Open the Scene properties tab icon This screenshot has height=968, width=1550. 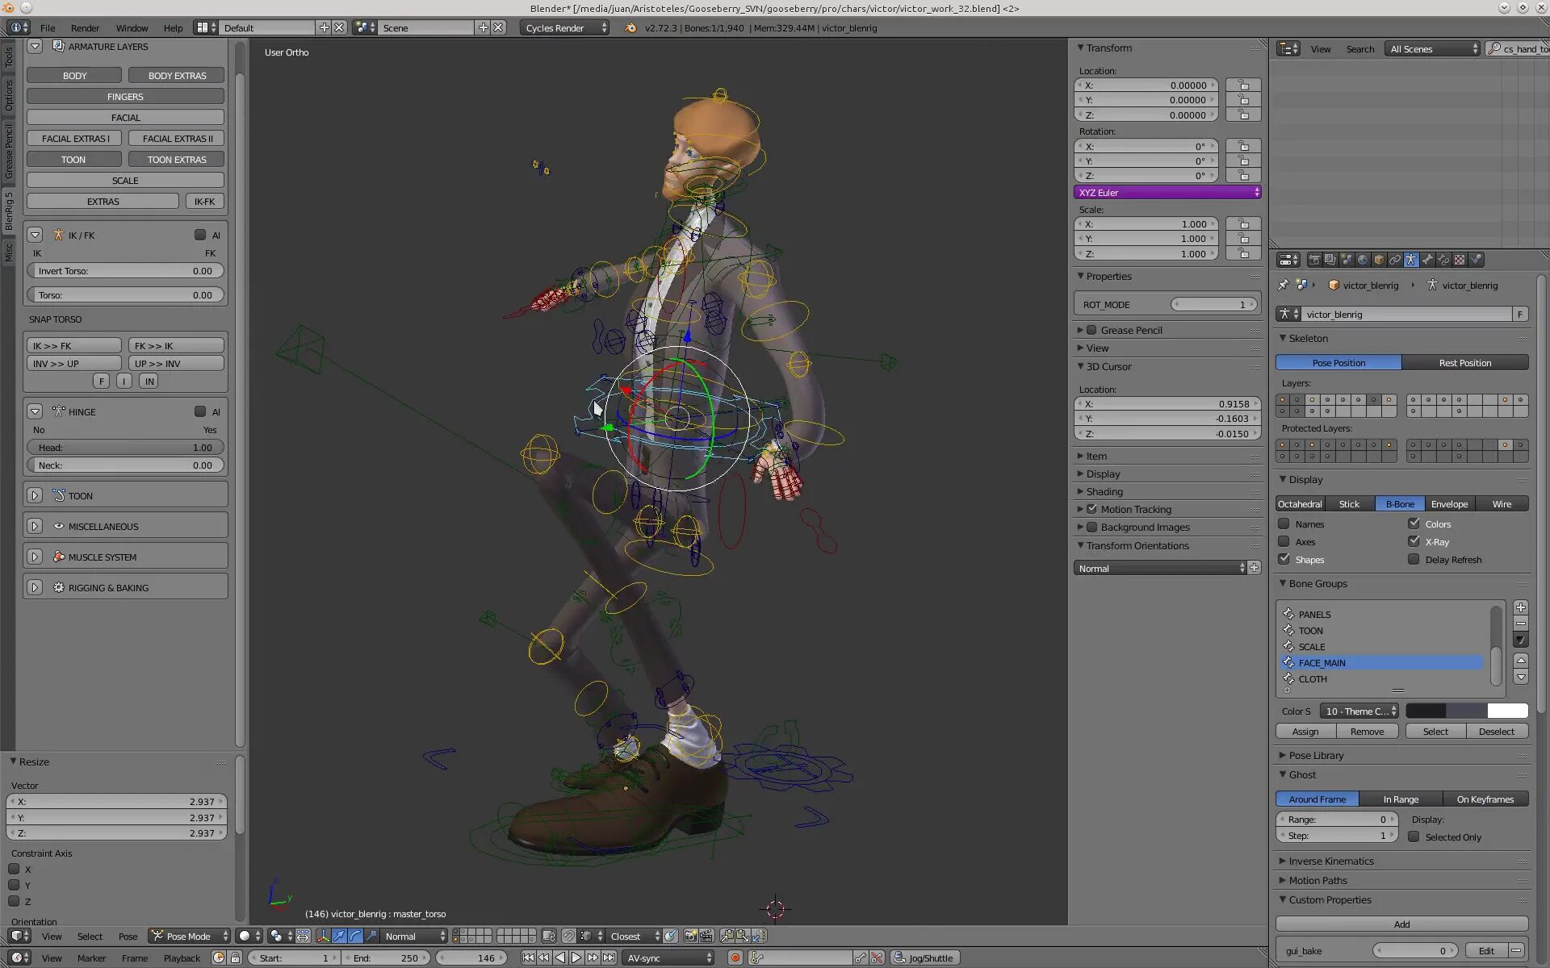pyautogui.click(x=1347, y=260)
